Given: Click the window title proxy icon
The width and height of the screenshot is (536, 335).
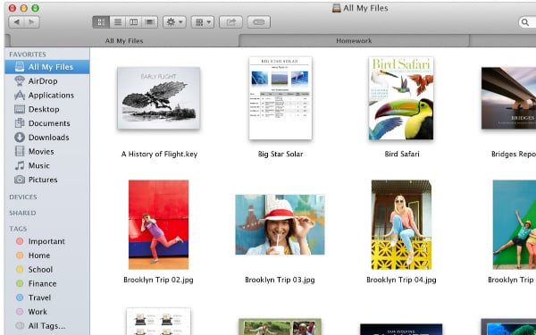Looking at the screenshot, I should pos(337,8).
